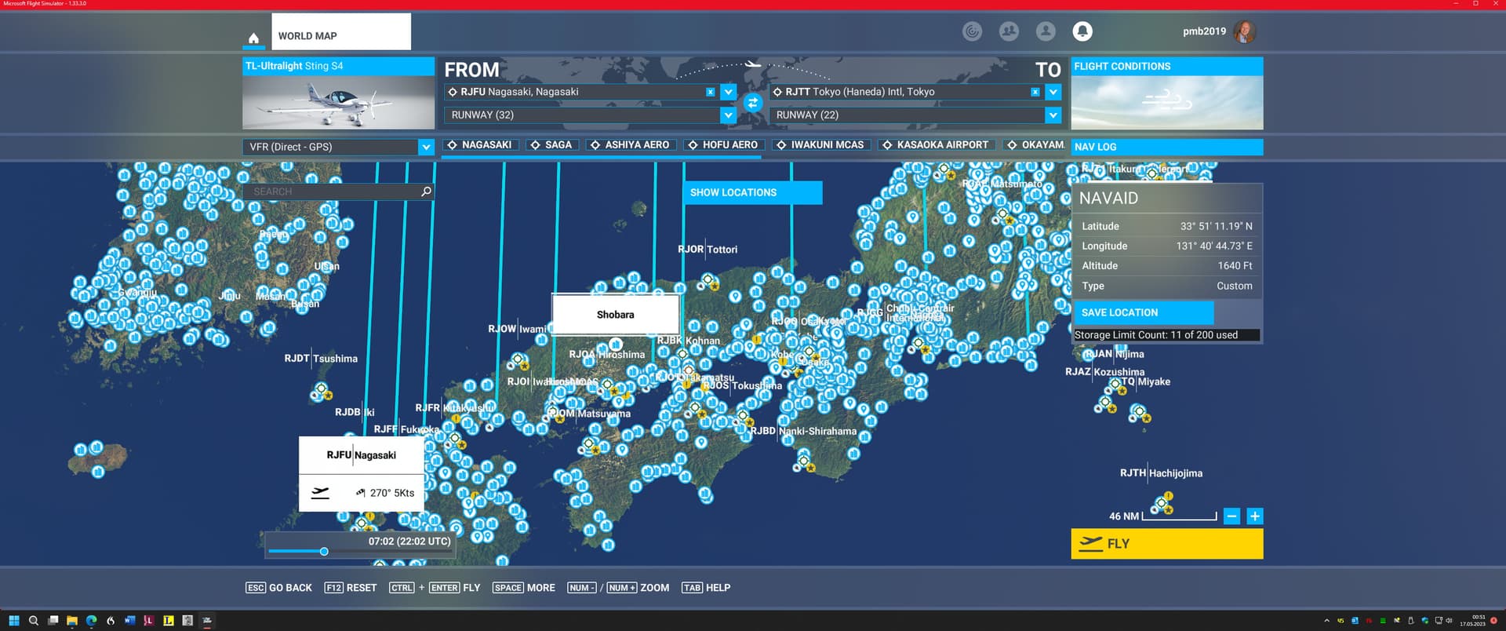The image size is (1506, 631).
Task: Clear the RJFU Nagasaki departure field
Action: point(710,92)
